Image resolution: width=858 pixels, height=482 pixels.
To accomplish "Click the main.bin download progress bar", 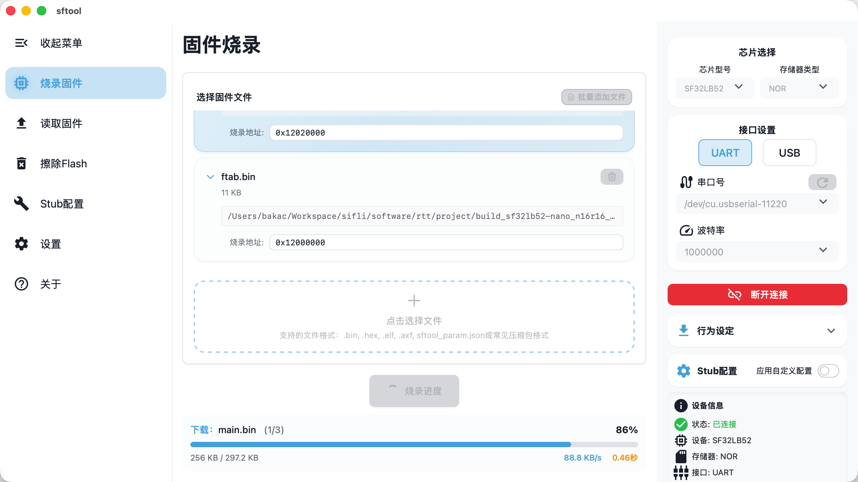I will 414,445.
